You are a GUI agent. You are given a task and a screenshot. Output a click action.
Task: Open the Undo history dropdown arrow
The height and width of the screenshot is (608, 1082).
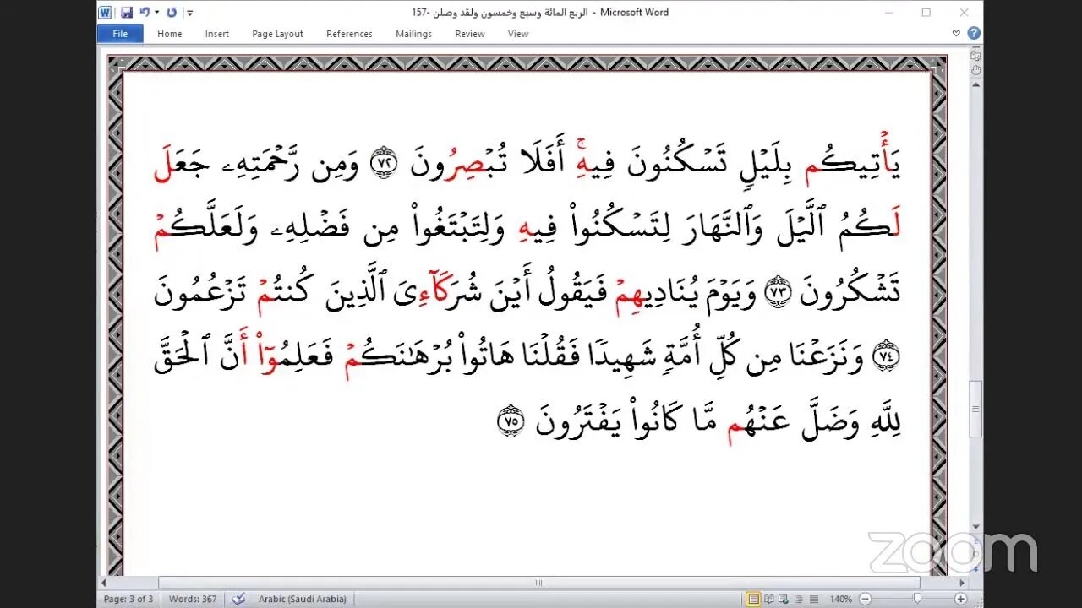pos(156,13)
